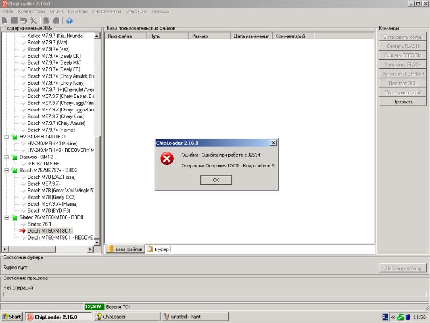This screenshot has height=323, width=430.
Task: Click the Прервать command button
Action: coord(403,102)
